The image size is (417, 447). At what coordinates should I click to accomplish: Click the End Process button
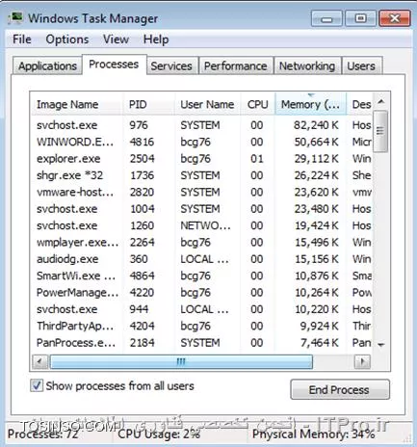[x=340, y=389]
